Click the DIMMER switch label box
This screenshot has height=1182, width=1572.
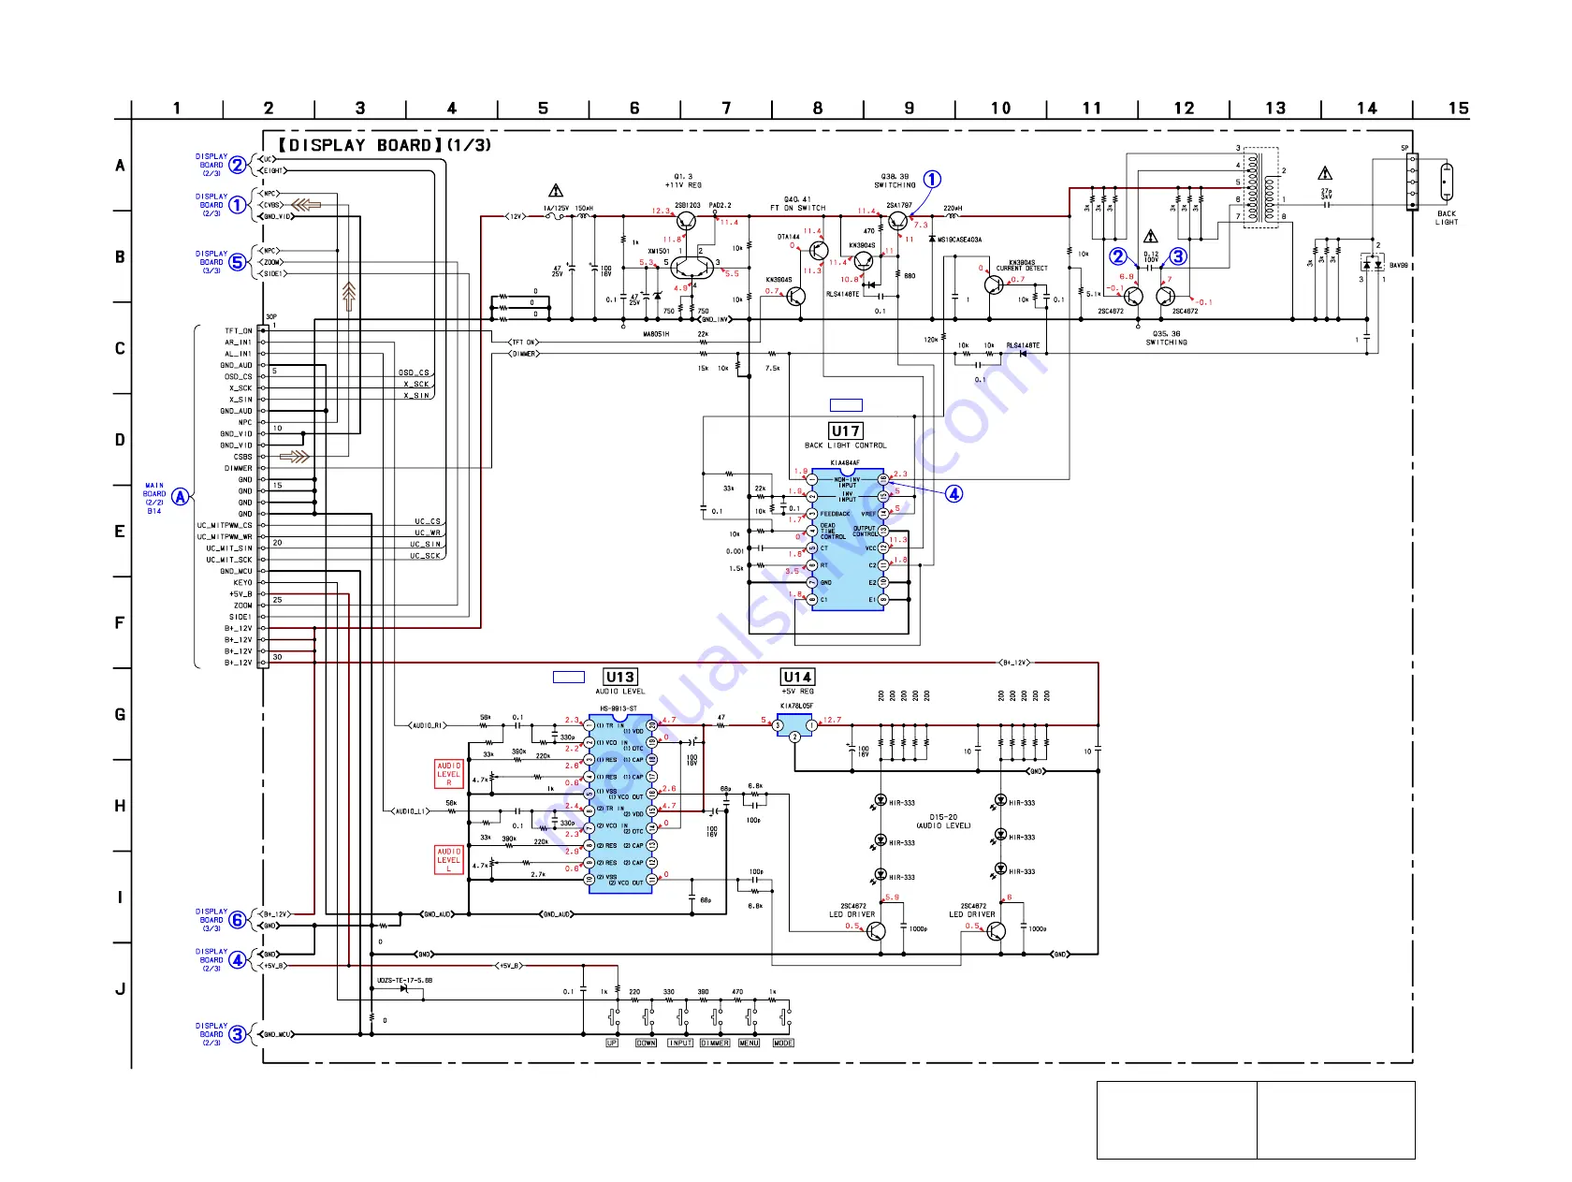pos(715,1043)
